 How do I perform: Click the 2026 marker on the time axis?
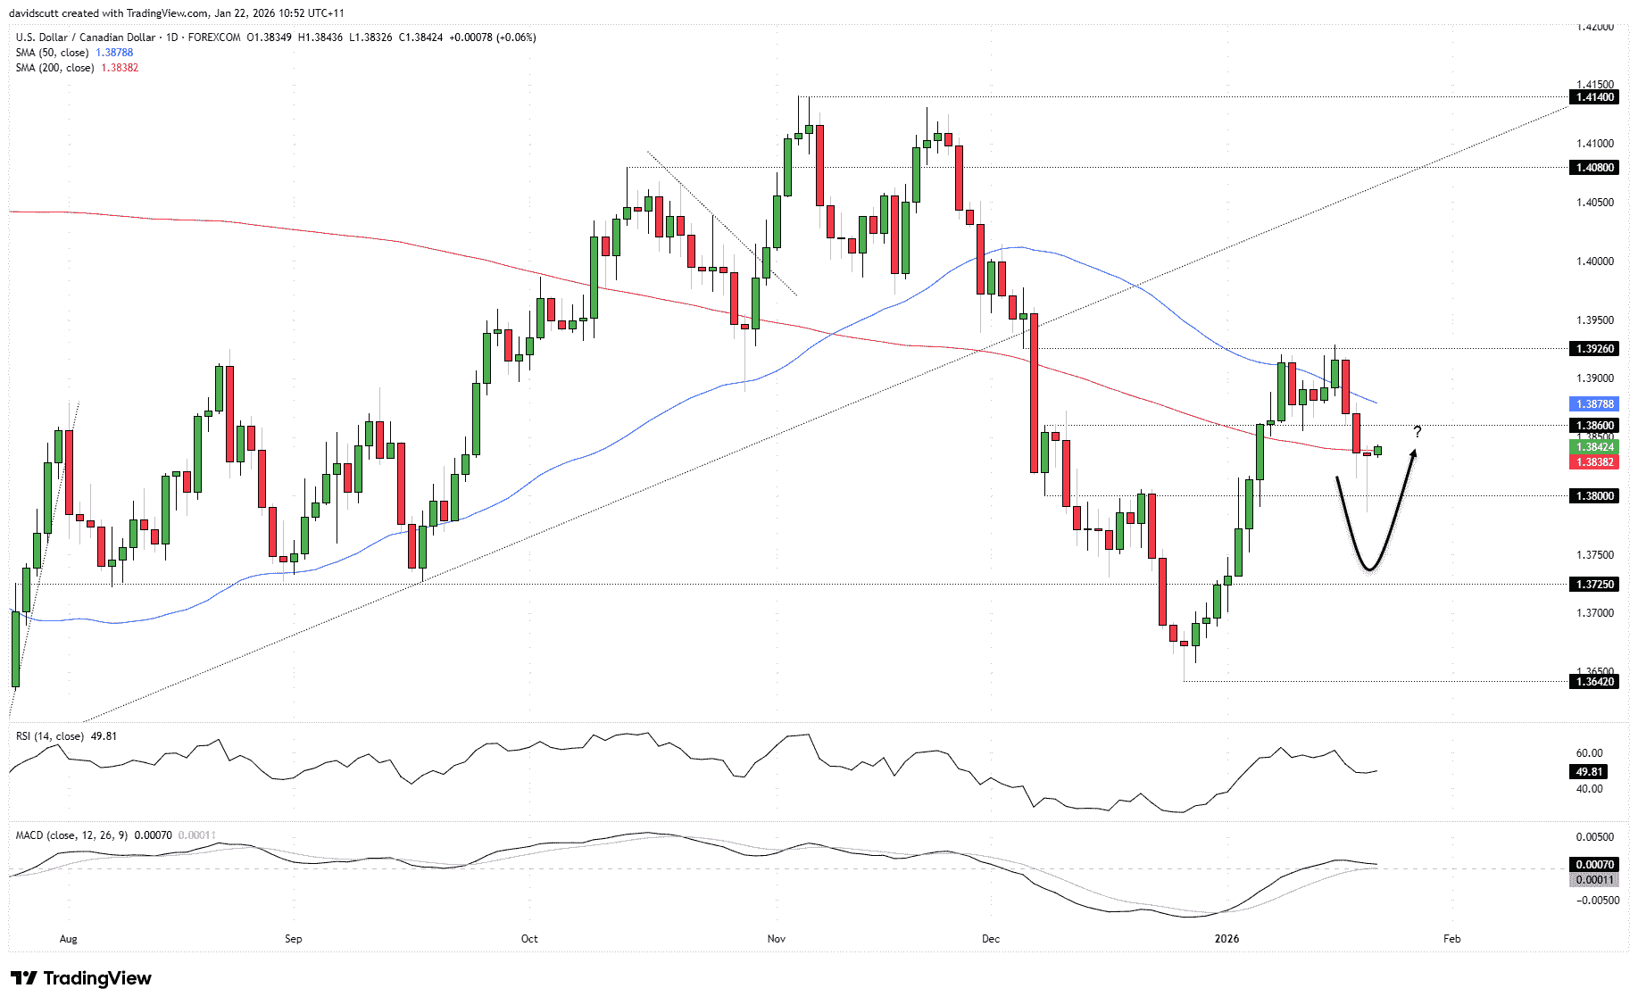(1226, 939)
